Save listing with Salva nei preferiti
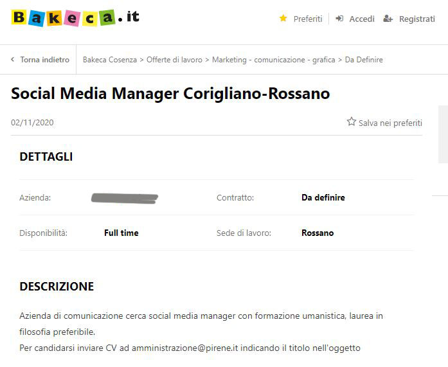This screenshot has width=448, height=367. point(390,123)
